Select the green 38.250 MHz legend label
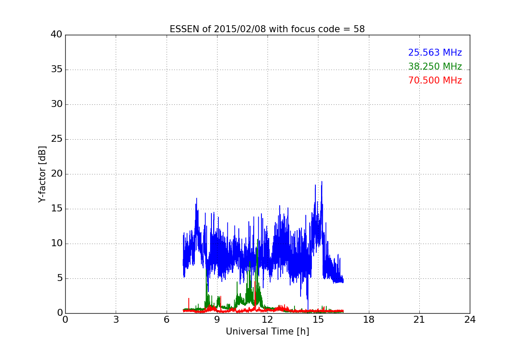Viewport: 522px width, 348px height. click(x=435, y=67)
